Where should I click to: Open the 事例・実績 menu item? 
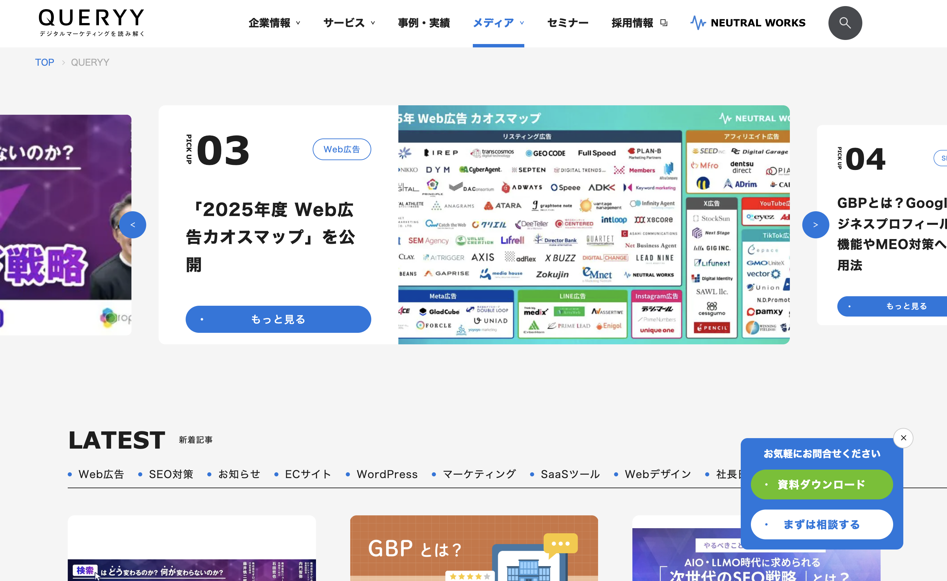(424, 23)
